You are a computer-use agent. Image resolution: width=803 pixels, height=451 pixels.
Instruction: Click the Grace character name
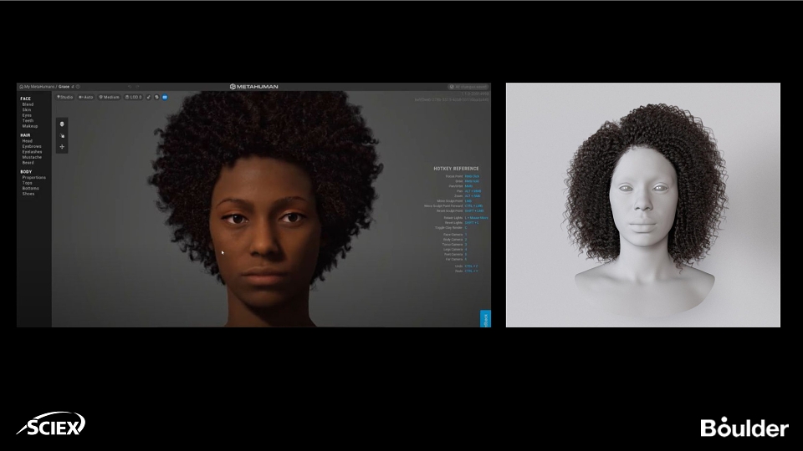64,87
